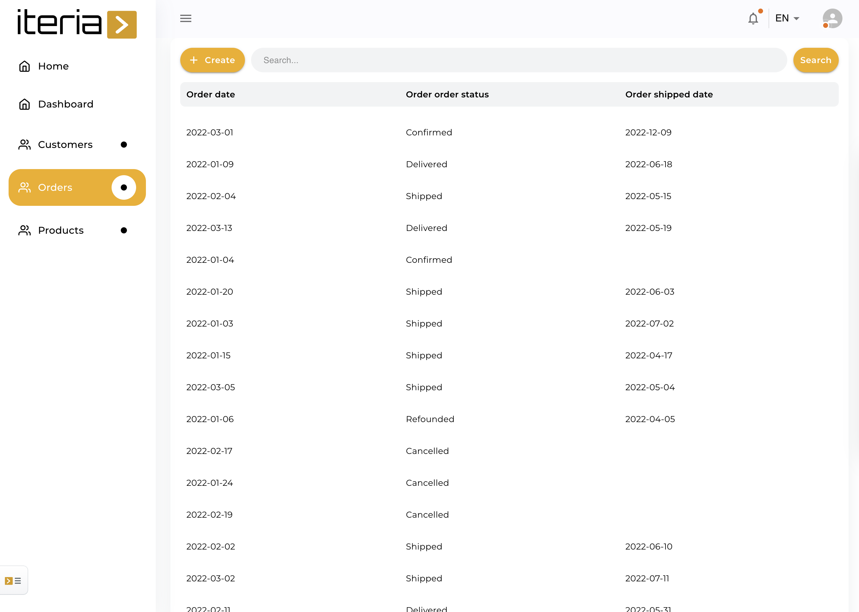Viewport: 859px width, 612px height.
Task: Focus the Search input field
Action: pos(518,60)
